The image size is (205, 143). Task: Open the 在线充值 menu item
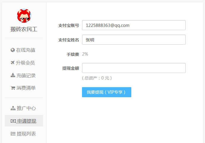[x=26, y=50]
